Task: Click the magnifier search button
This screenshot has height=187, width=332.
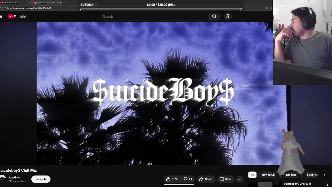Action: [214, 17]
